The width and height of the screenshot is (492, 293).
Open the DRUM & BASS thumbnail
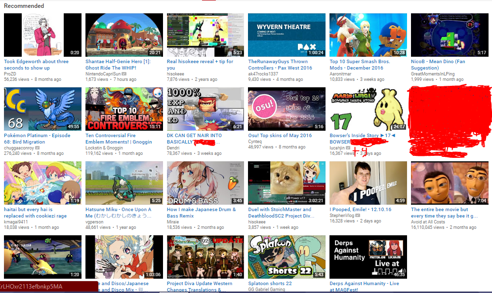205,183
